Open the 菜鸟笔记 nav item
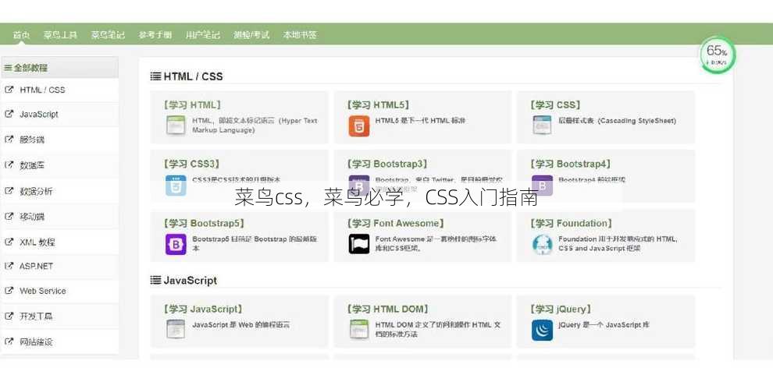The image size is (773, 382). point(108,35)
